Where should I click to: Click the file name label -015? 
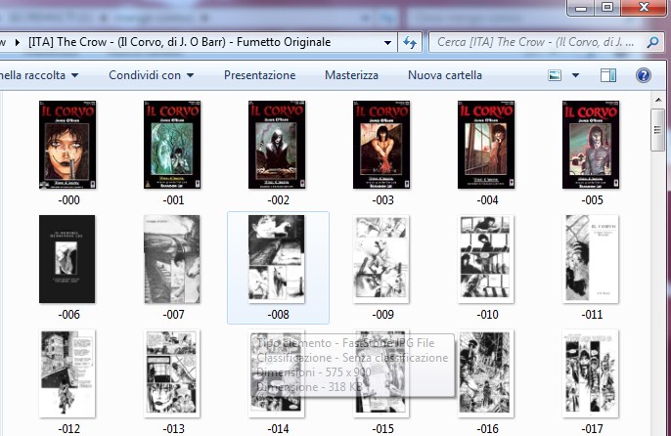[382, 429]
